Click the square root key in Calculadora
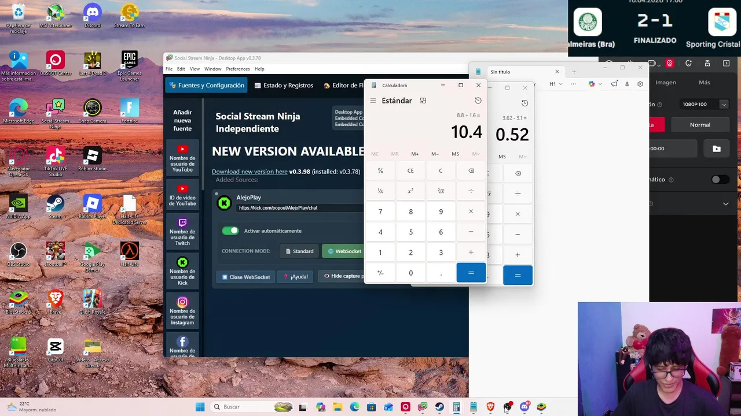The height and width of the screenshot is (416, 741). coord(441,191)
